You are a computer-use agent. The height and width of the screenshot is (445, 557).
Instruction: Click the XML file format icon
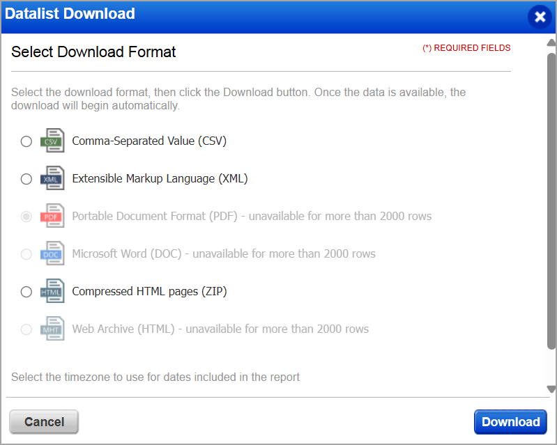[52, 178]
